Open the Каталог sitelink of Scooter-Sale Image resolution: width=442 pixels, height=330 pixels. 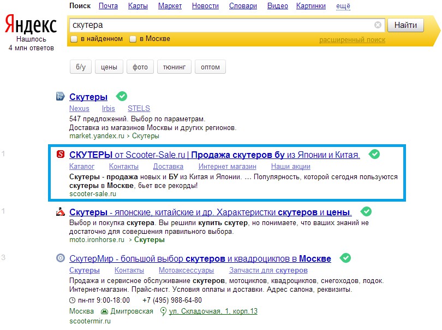(x=82, y=167)
